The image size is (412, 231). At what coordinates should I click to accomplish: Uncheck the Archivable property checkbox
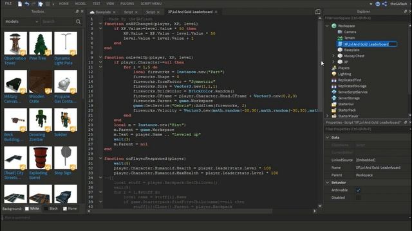coord(358,190)
